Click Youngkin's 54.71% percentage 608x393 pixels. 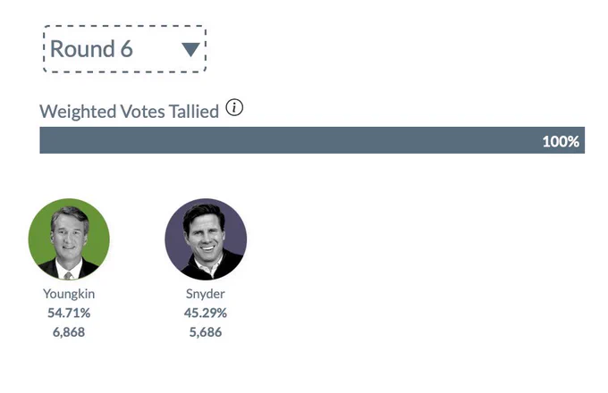tap(69, 313)
